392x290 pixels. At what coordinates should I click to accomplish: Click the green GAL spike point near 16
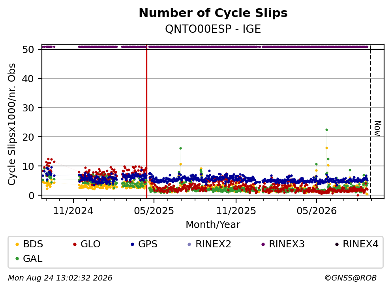(x=180, y=149)
